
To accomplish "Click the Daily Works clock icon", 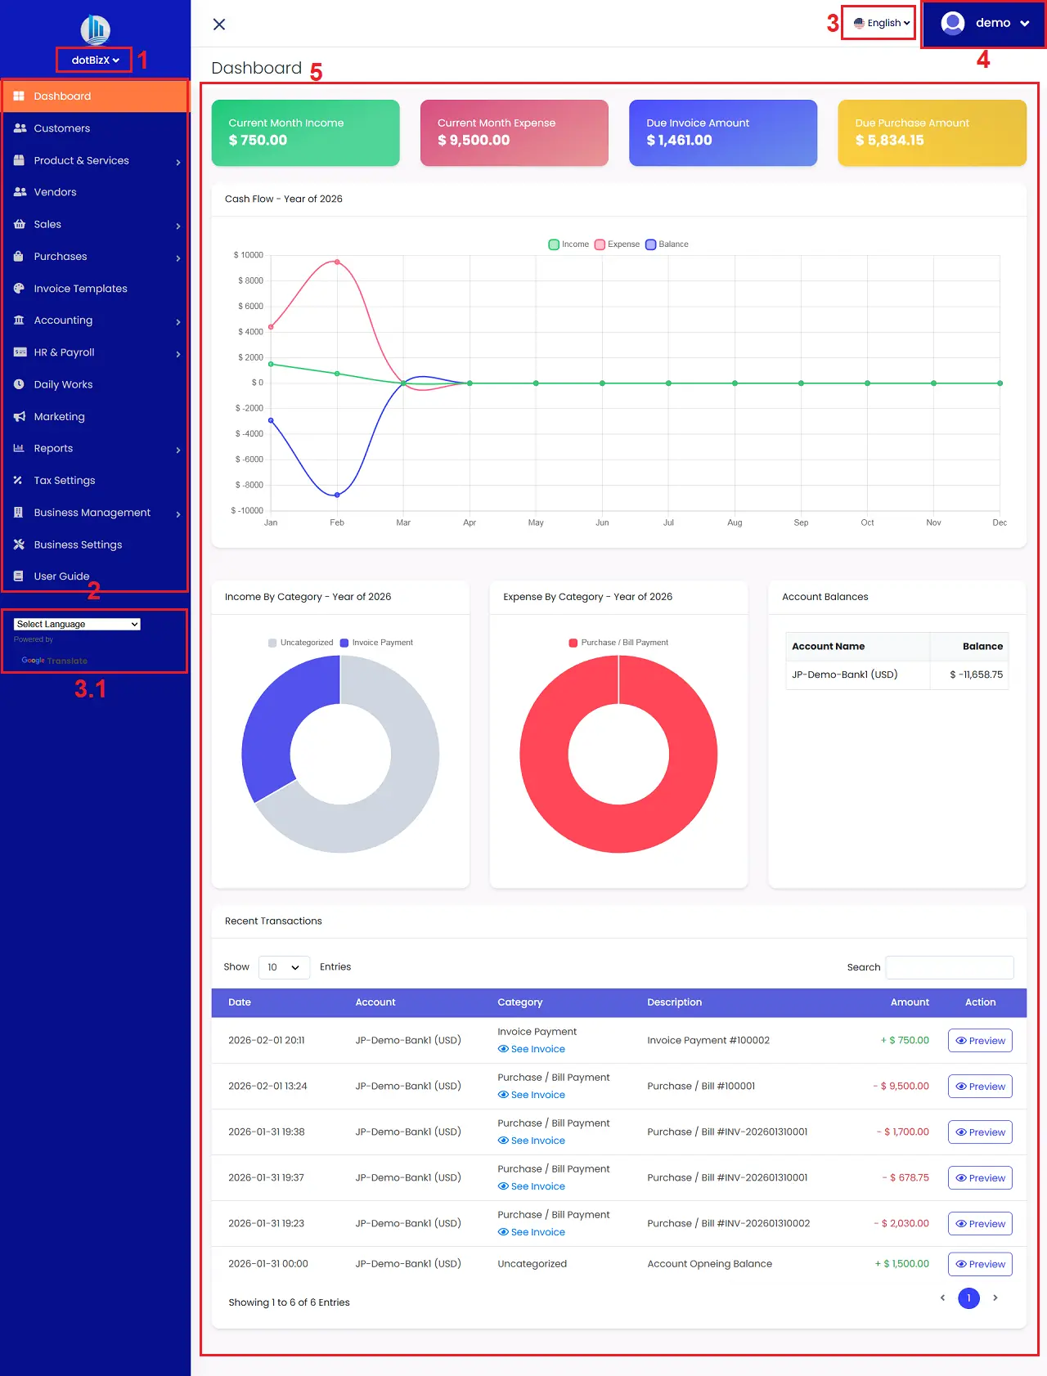I will coord(20,384).
